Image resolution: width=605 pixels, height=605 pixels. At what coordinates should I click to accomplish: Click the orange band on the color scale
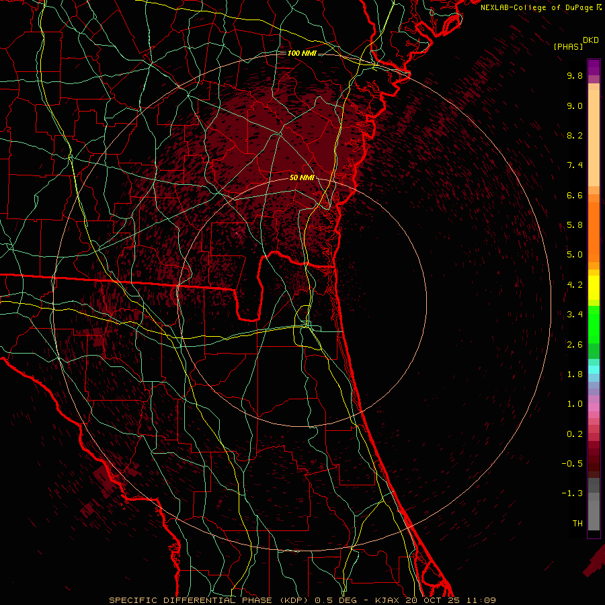click(594, 231)
